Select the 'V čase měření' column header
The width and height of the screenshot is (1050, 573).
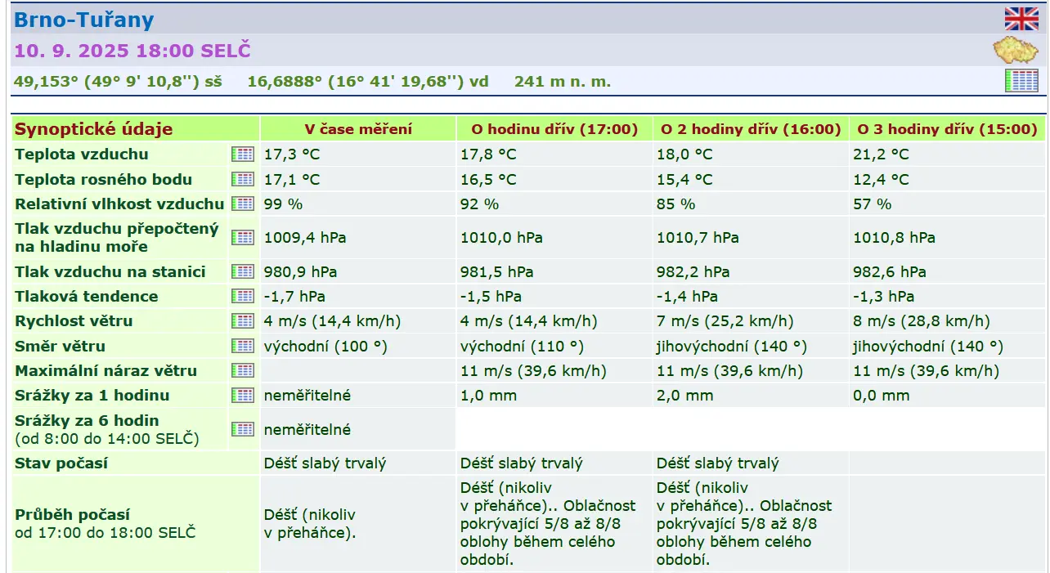pyautogui.click(x=358, y=129)
